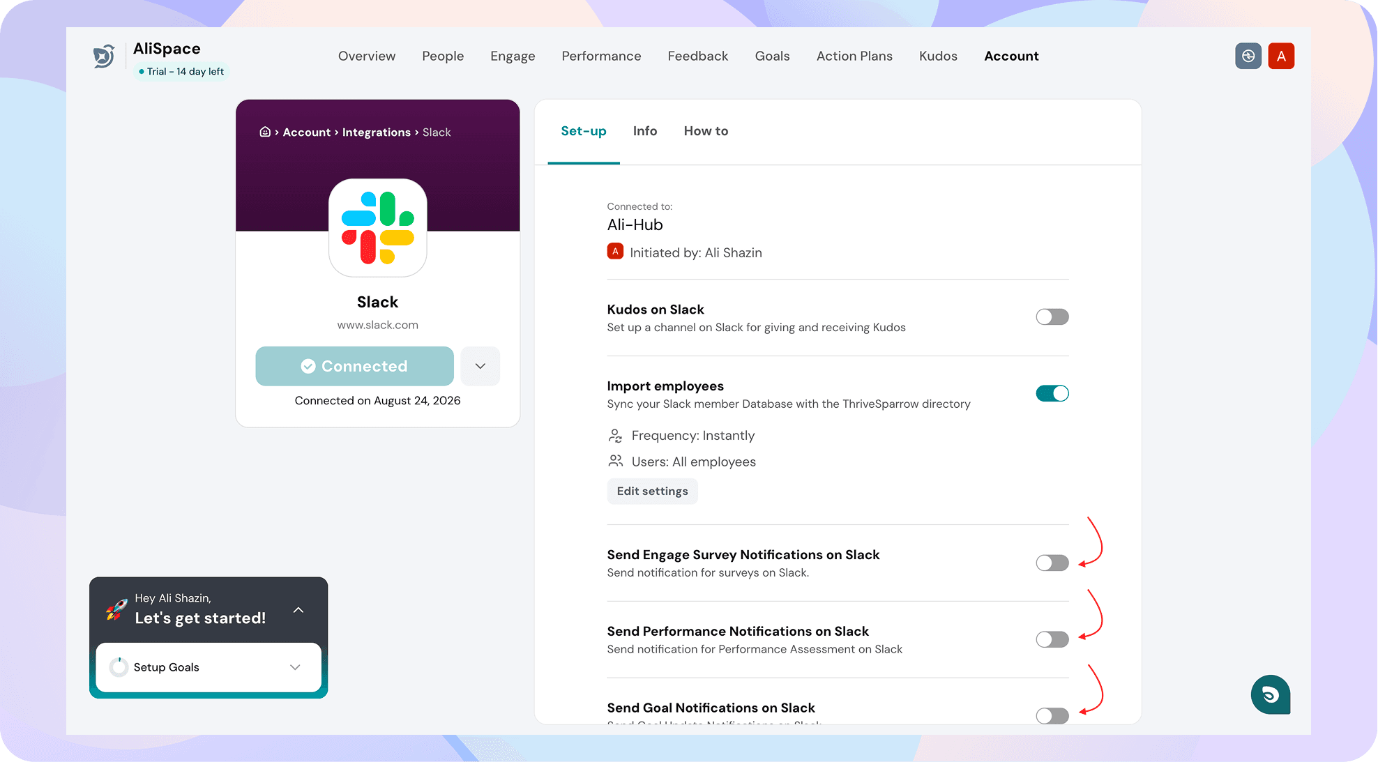Go to the Kudos section
1378x762 pixels.
(938, 56)
